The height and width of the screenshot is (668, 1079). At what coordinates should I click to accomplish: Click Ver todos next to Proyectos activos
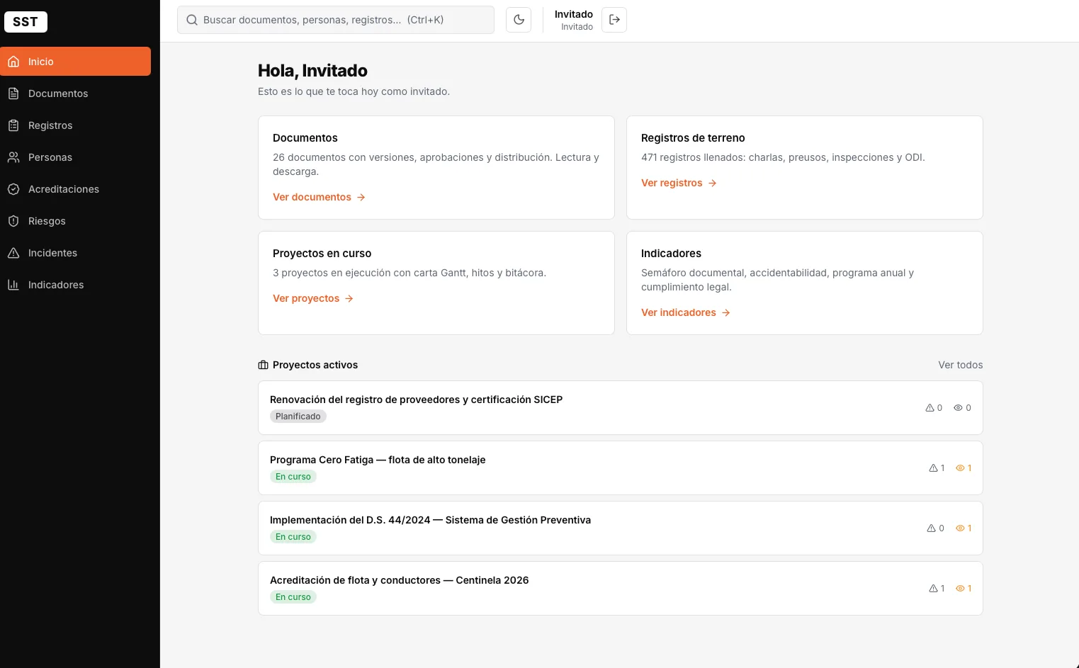[961, 365]
